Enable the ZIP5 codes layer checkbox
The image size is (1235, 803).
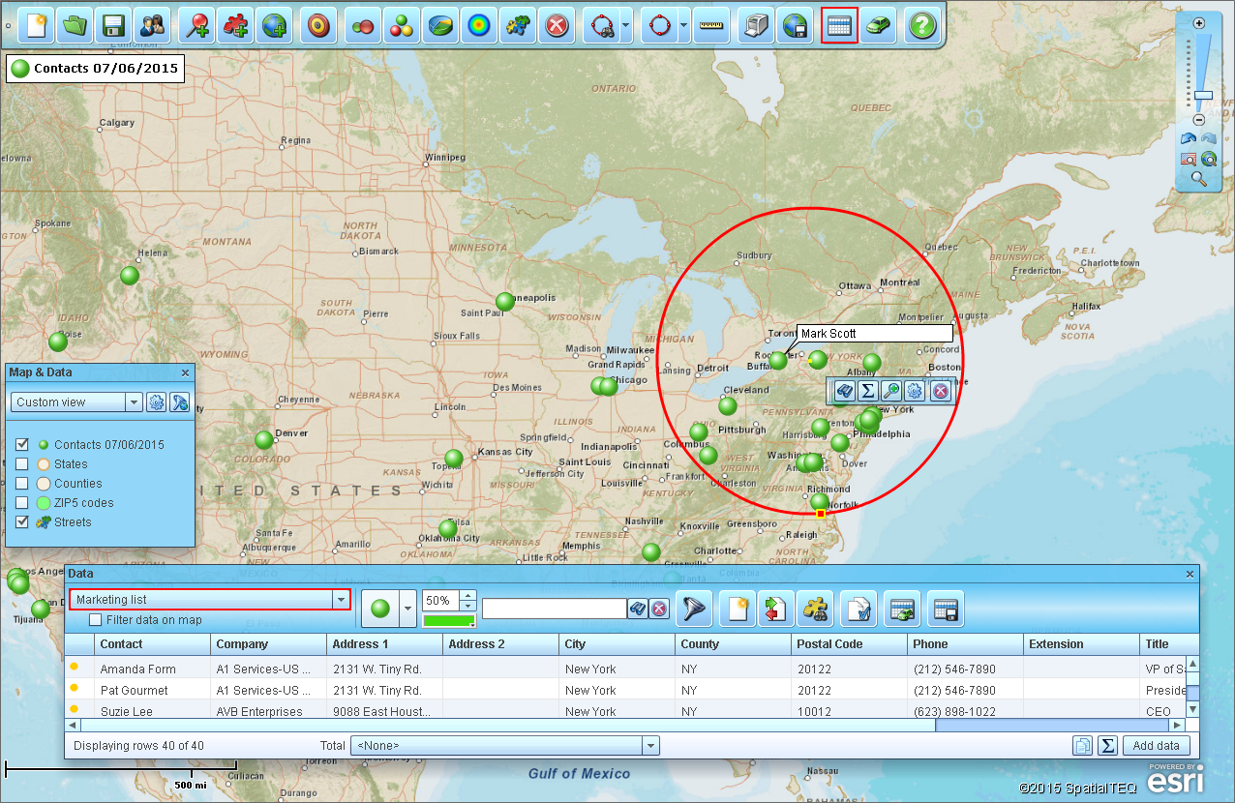coord(21,503)
